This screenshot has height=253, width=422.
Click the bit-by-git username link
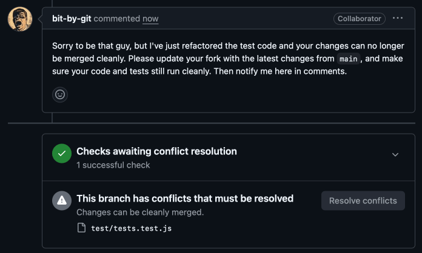(x=72, y=19)
